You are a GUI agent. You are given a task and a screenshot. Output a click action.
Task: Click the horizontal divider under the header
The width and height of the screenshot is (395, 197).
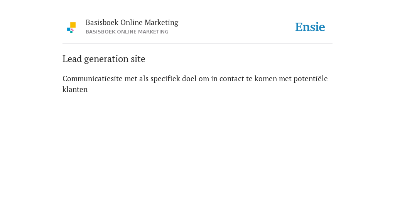(x=197, y=44)
